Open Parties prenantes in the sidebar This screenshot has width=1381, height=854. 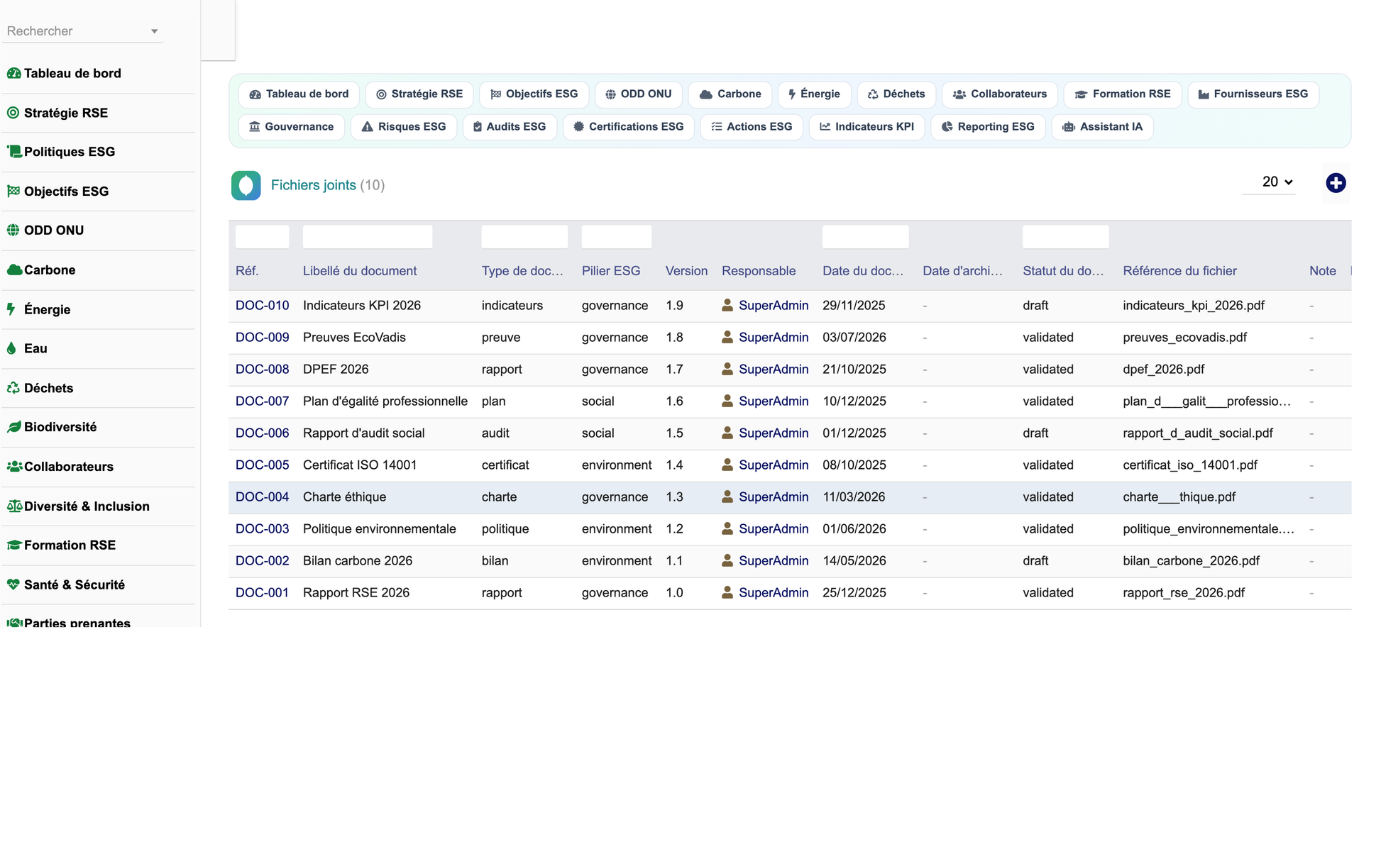(77, 622)
